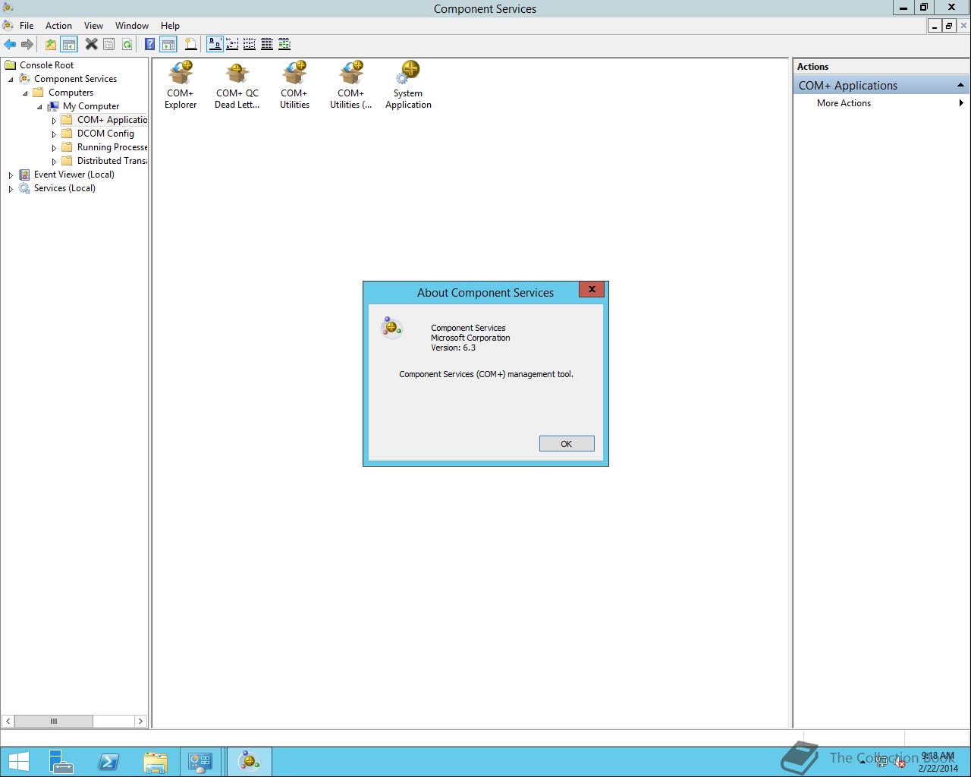The width and height of the screenshot is (971, 777).
Task: Launch PowerShell from the taskbar
Action: coord(108,761)
